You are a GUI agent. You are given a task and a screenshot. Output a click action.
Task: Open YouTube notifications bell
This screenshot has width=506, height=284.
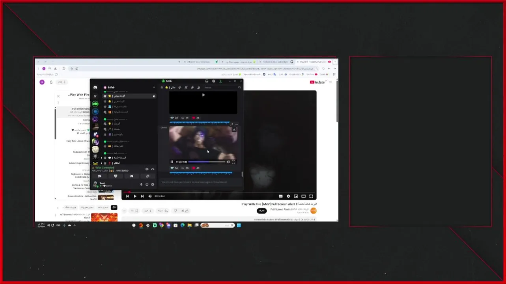(x=51, y=82)
